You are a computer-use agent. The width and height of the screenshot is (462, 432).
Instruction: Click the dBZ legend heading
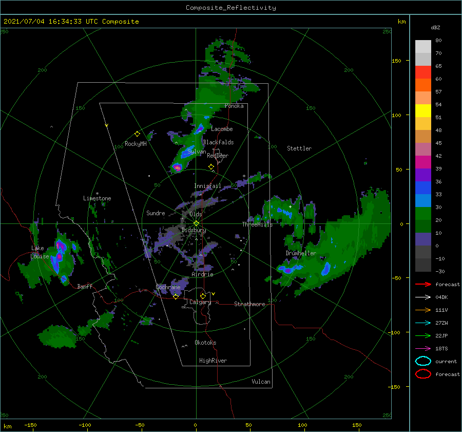tap(435, 27)
